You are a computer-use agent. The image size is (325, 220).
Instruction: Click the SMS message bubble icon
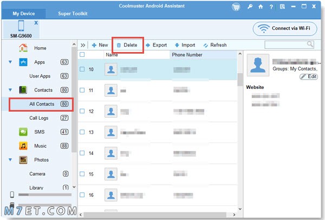point(23,132)
